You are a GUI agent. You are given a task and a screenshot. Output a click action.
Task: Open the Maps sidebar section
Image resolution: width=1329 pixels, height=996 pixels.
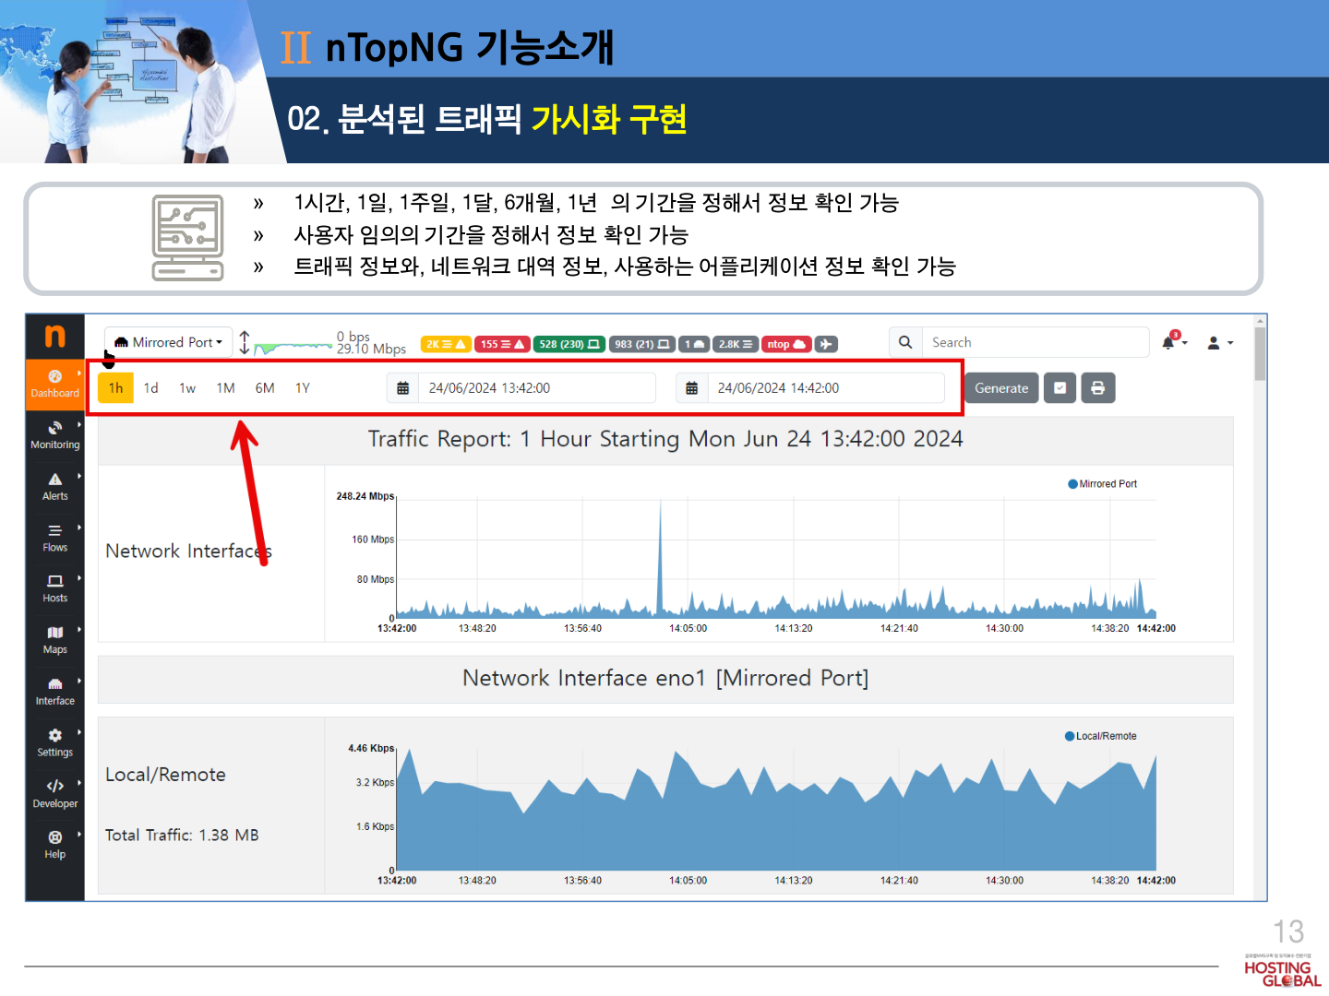point(55,641)
